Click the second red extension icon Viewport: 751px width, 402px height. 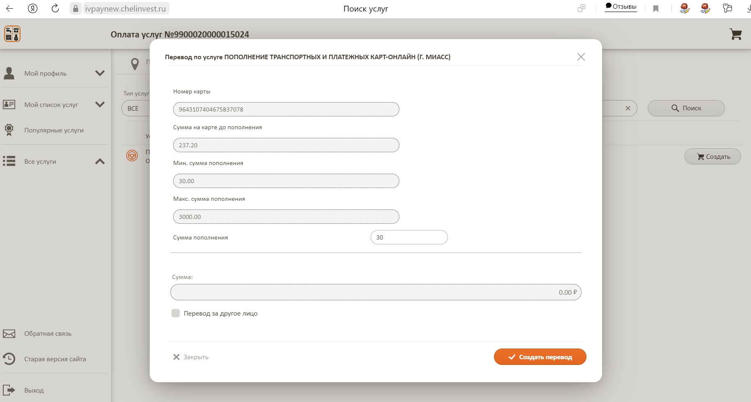tap(705, 8)
